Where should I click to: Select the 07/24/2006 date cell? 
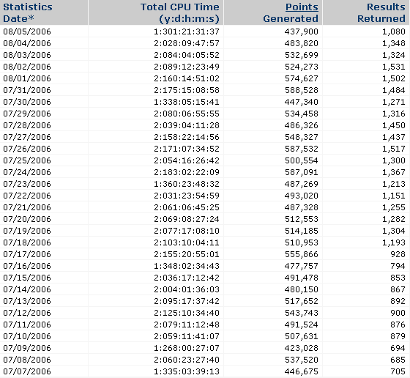point(27,172)
